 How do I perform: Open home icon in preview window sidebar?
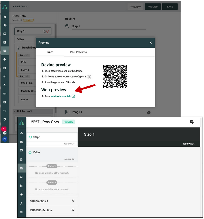(x=22, y=133)
